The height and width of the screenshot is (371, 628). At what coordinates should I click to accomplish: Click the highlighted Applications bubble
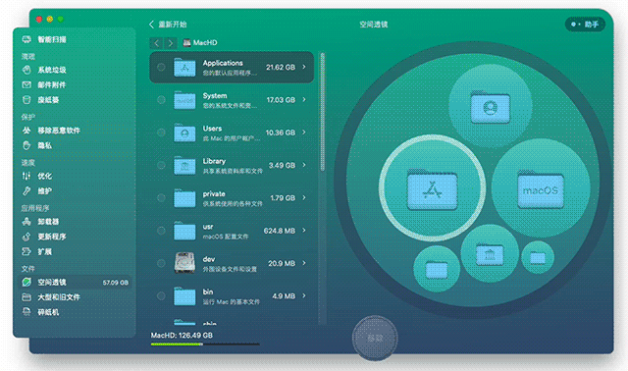pyautogui.click(x=433, y=187)
